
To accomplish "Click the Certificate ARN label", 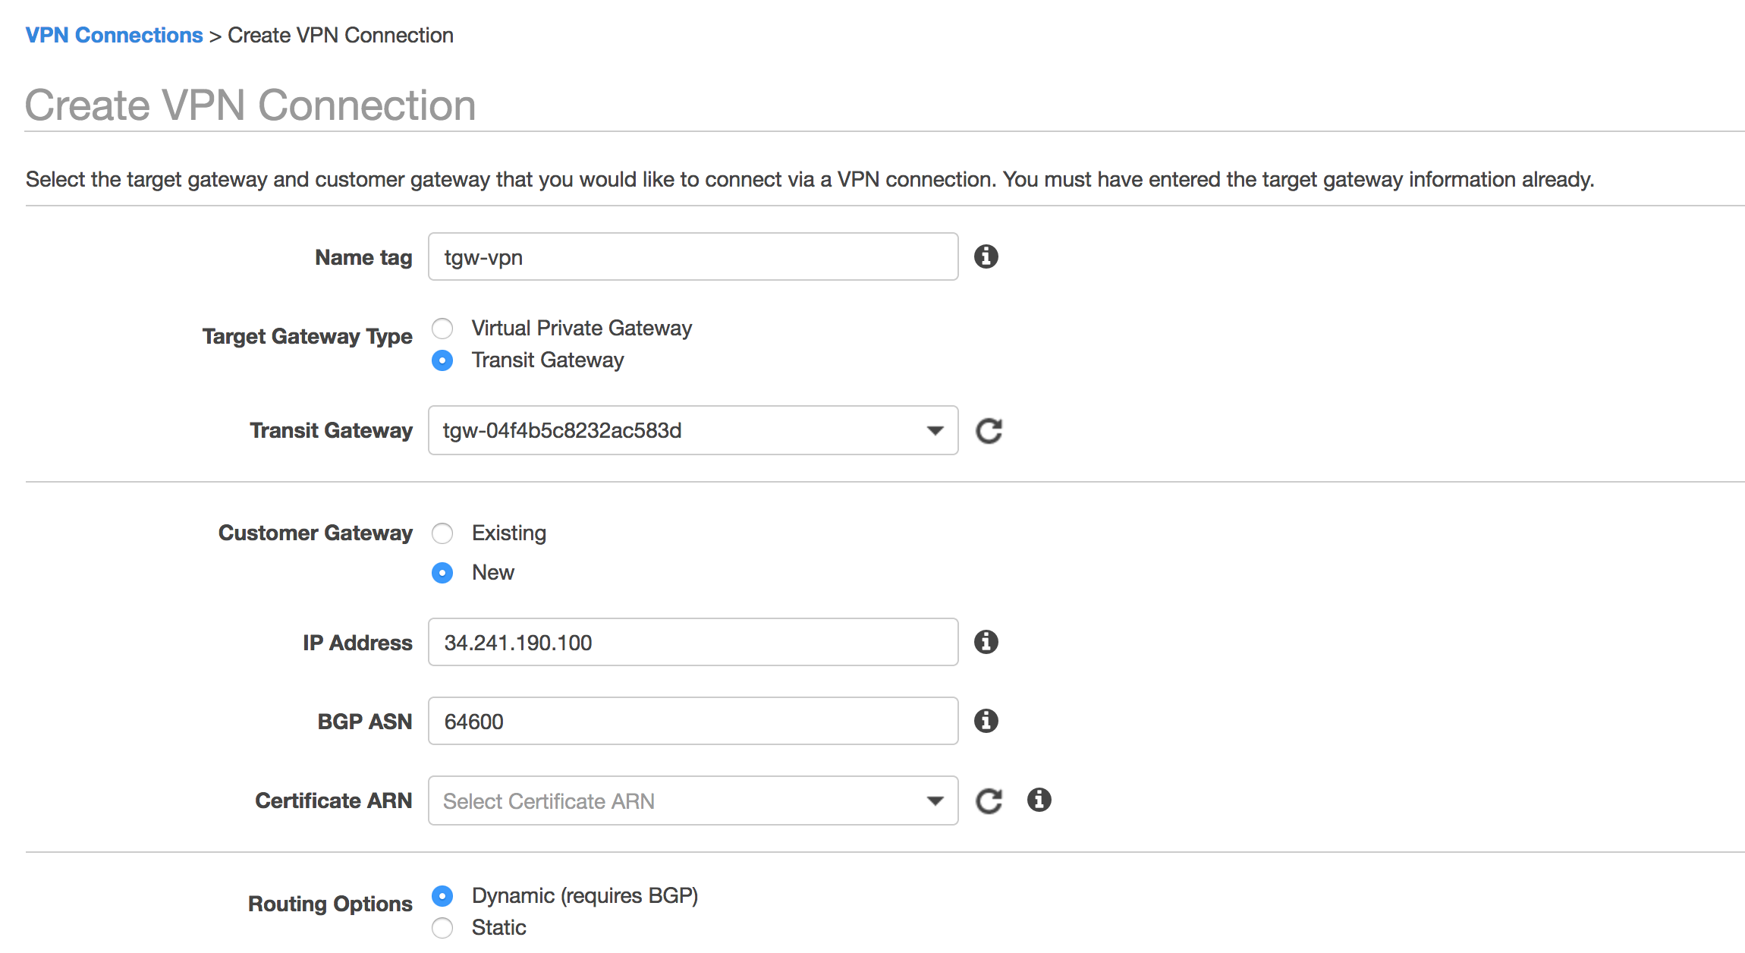I will point(334,800).
